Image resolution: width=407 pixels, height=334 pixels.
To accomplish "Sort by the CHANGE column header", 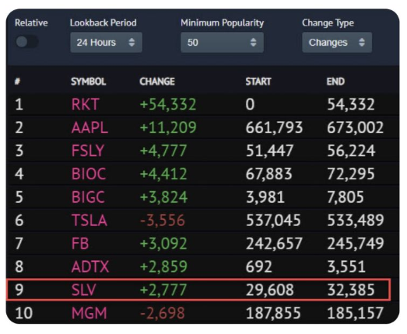I will tap(157, 82).
